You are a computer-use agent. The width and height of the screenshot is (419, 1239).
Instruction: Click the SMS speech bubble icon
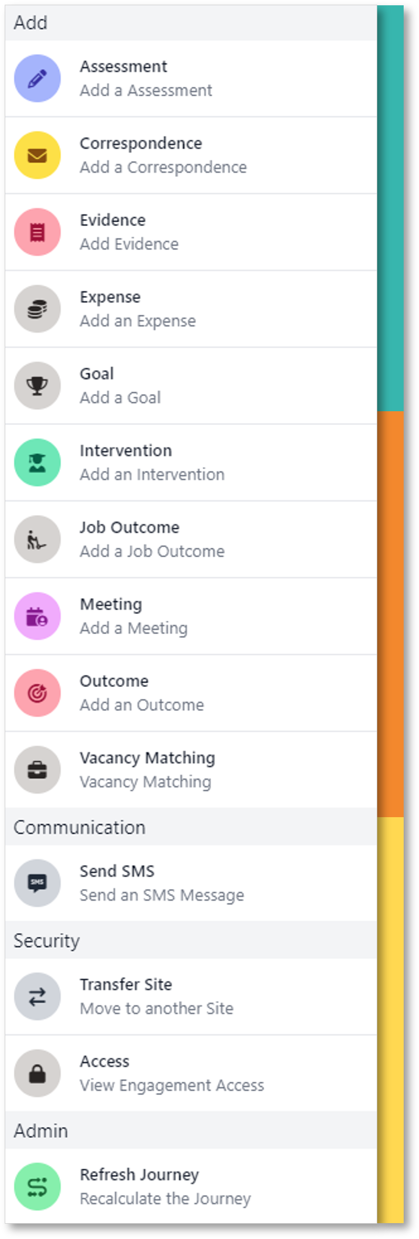(37, 883)
